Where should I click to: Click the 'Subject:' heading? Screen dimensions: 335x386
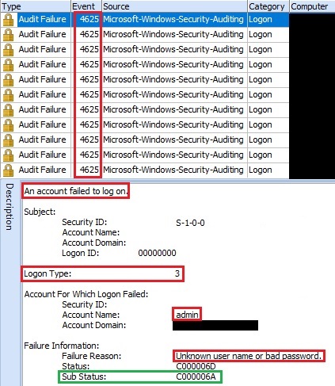[x=40, y=212]
